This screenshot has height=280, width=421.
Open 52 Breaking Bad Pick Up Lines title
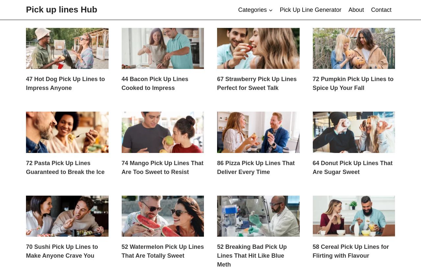click(x=252, y=256)
